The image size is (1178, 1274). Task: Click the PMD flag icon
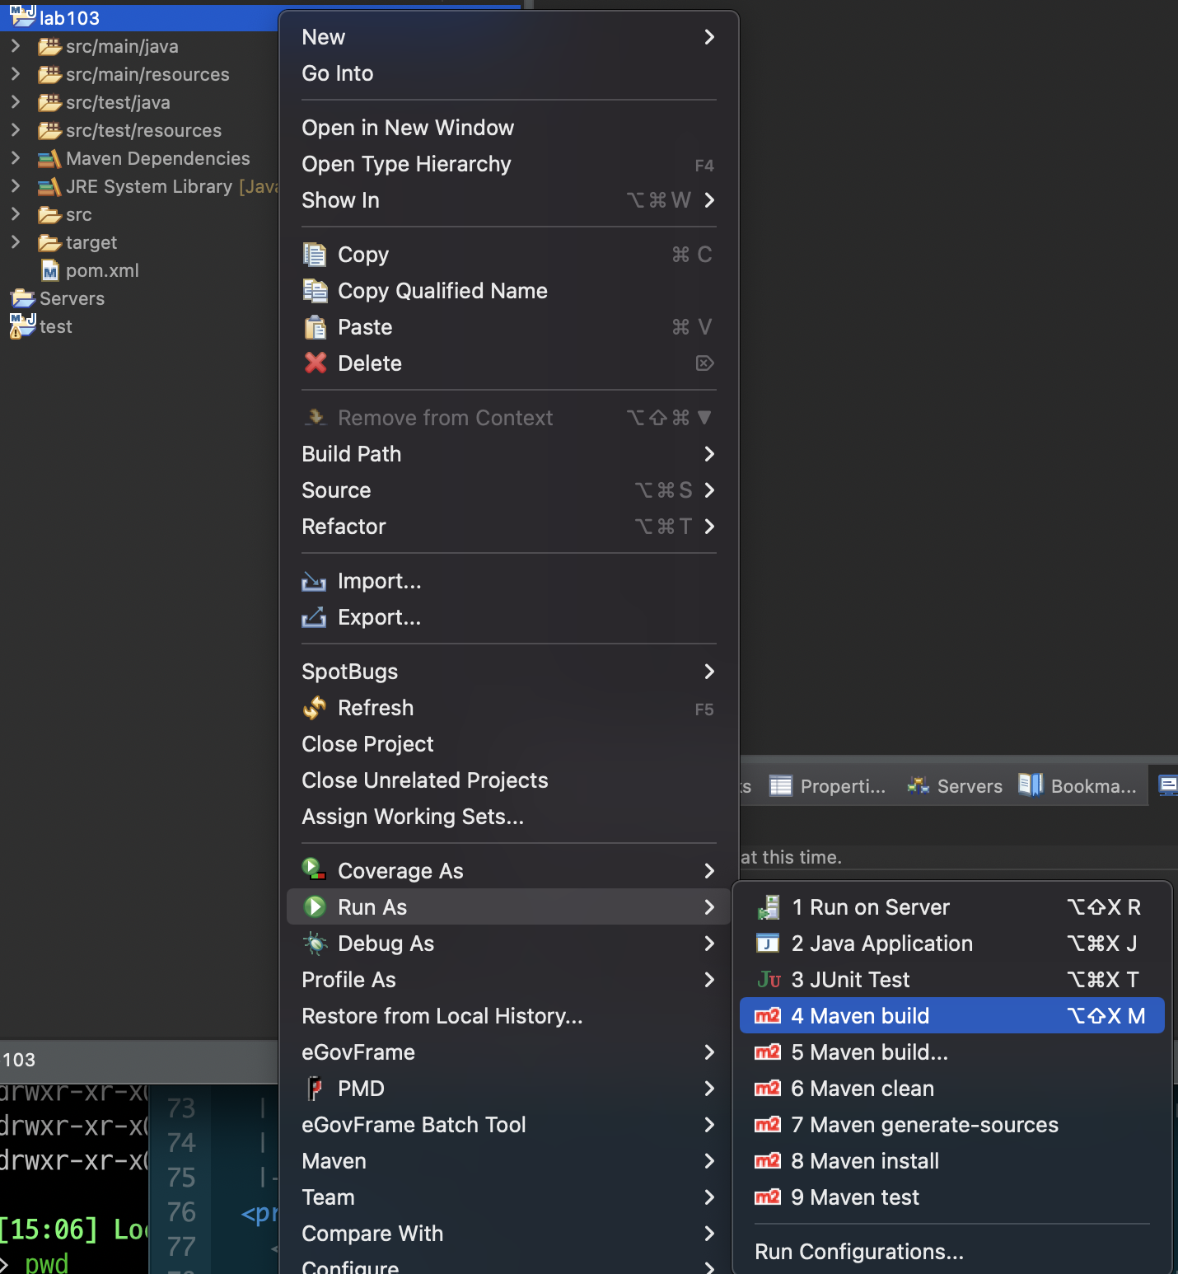pos(315,1089)
